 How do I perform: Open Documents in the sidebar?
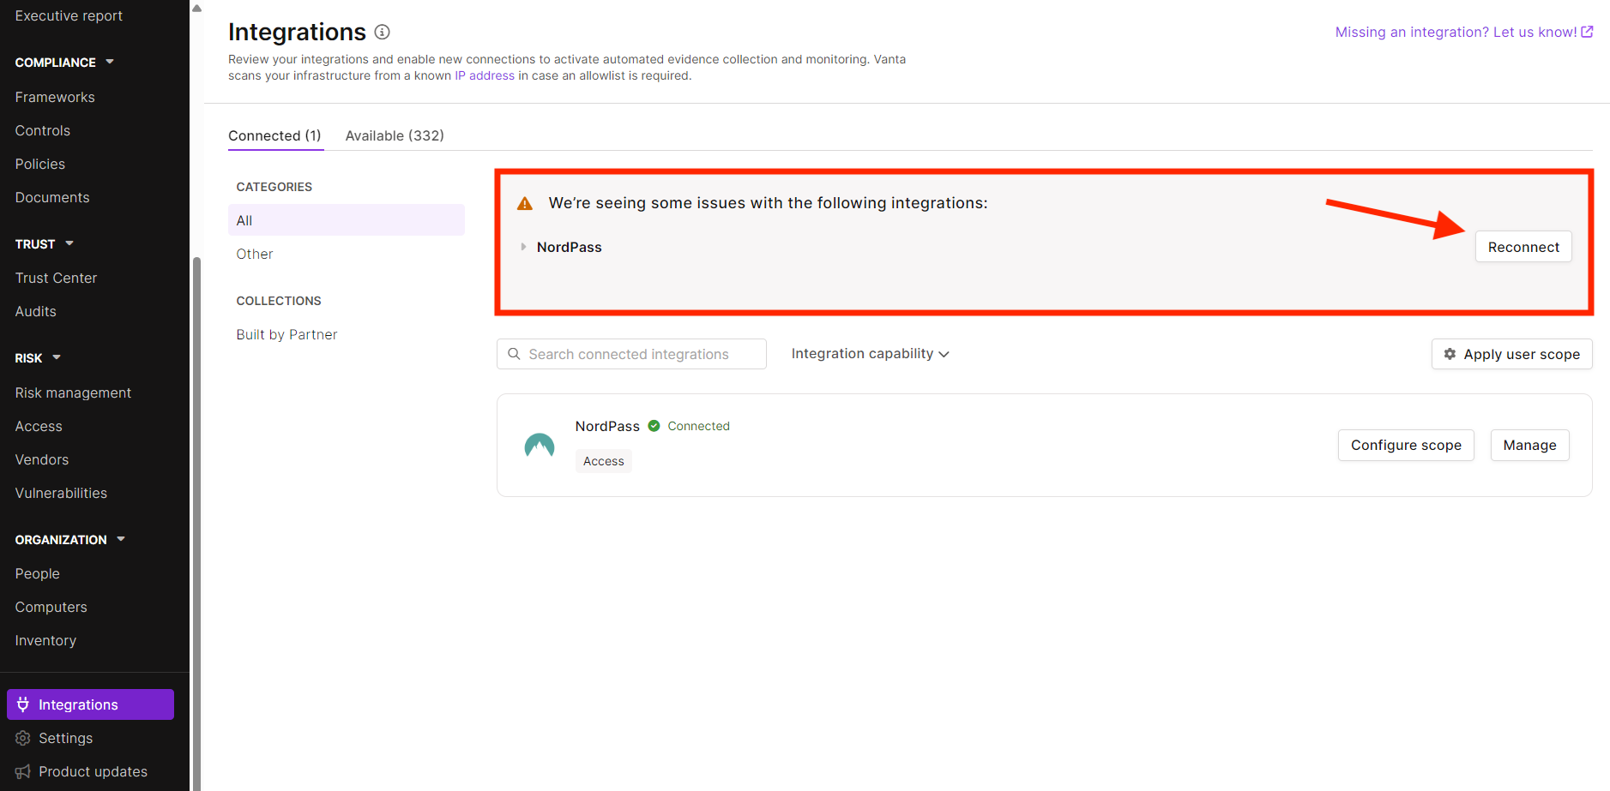(52, 197)
